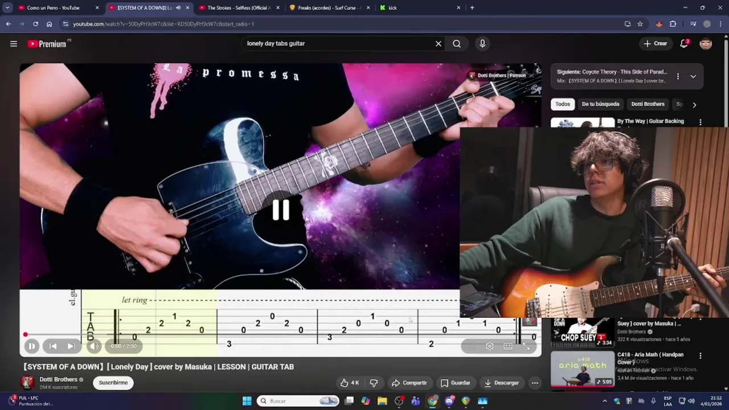Share the video via Compartir
This screenshot has height=410, width=729.
[409, 383]
